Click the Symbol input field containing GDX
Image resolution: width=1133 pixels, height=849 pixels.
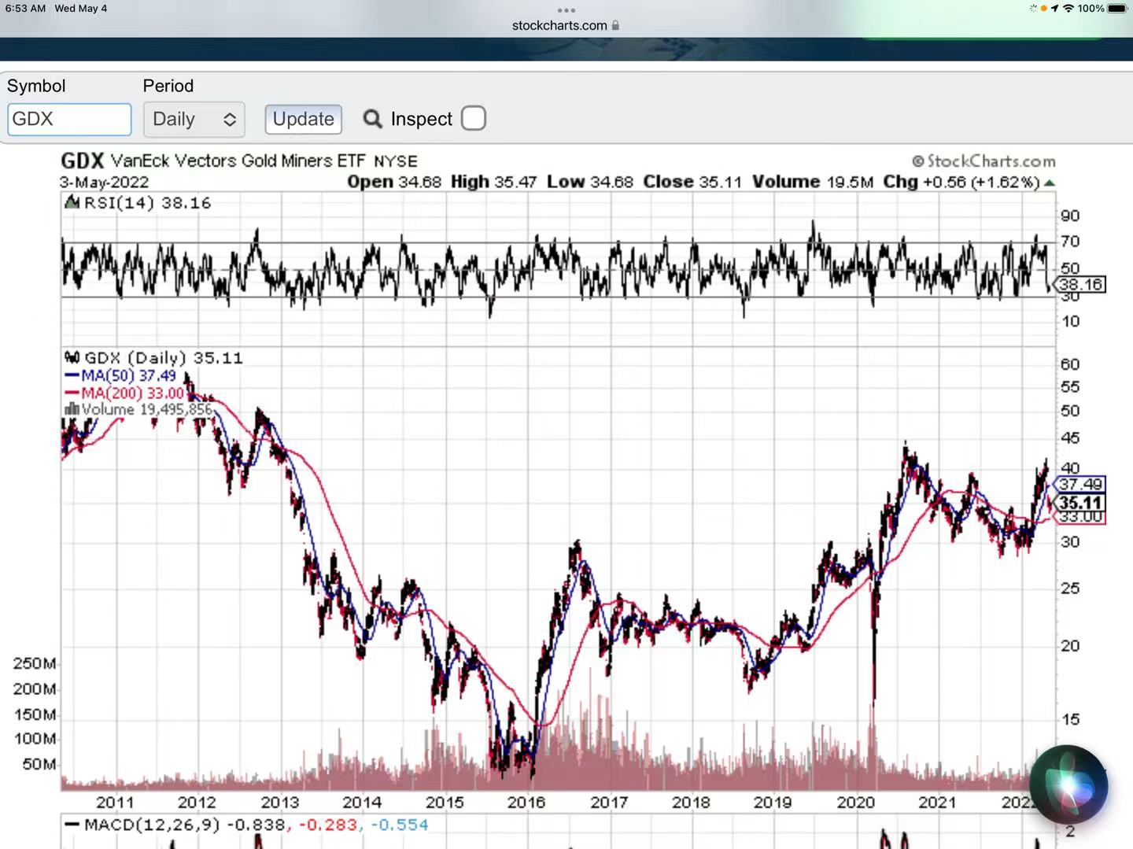pos(69,120)
